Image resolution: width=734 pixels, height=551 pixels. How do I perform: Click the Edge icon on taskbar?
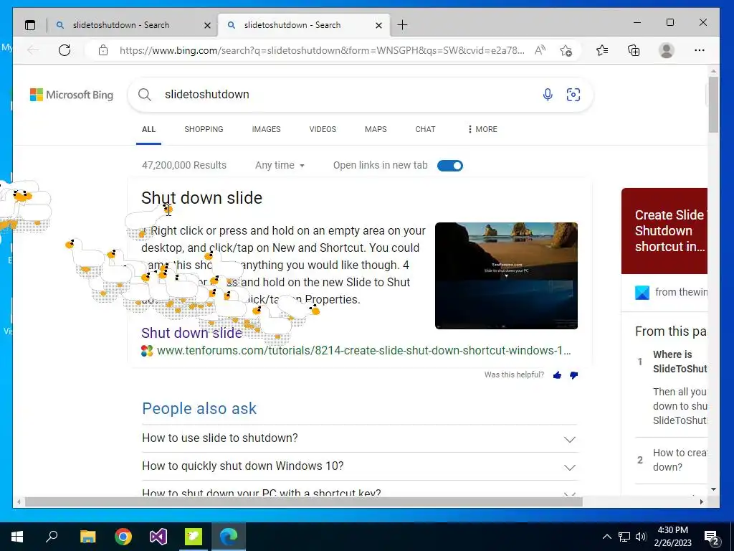click(x=229, y=537)
